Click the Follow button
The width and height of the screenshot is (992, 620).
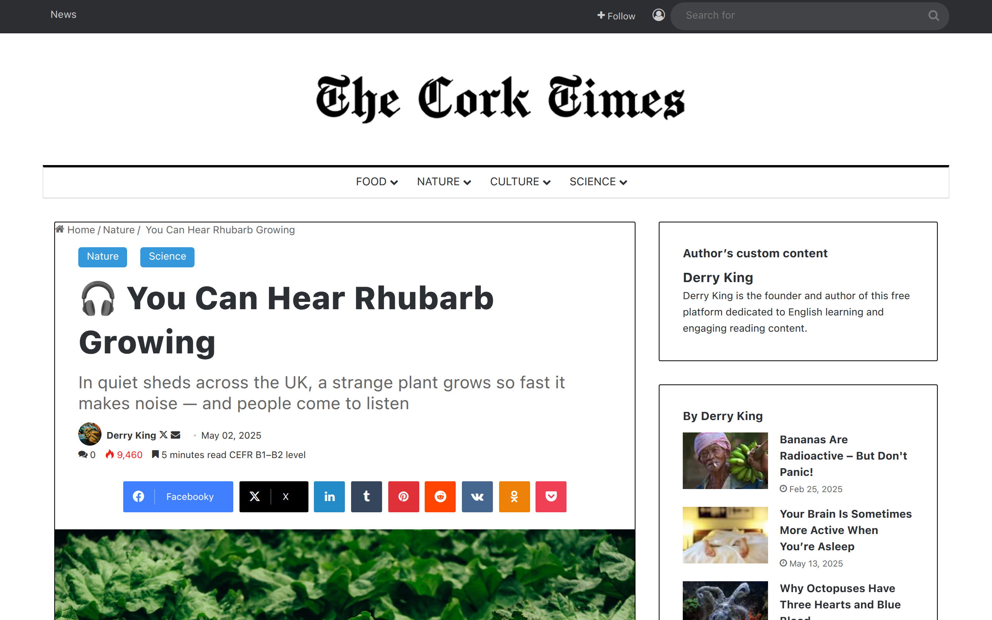616,16
